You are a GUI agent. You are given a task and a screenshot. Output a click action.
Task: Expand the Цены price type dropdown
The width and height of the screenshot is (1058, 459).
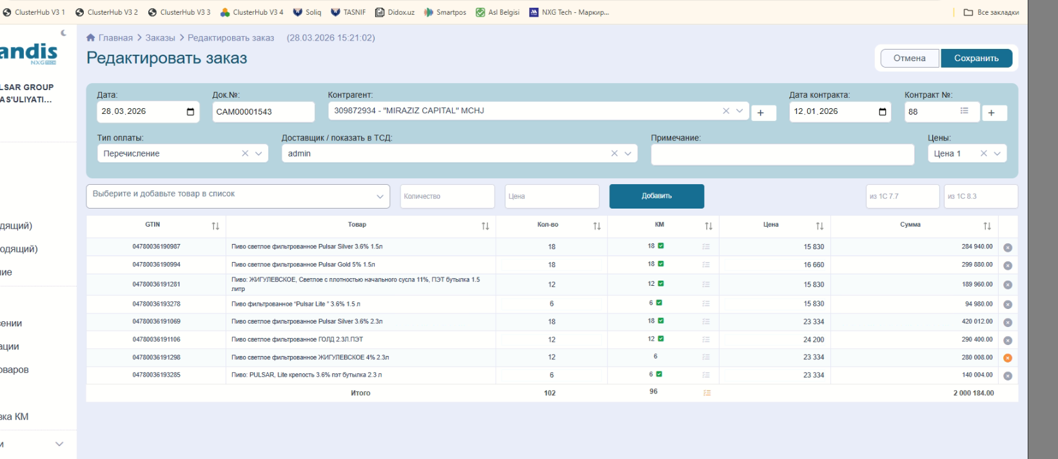pos(997,153)
